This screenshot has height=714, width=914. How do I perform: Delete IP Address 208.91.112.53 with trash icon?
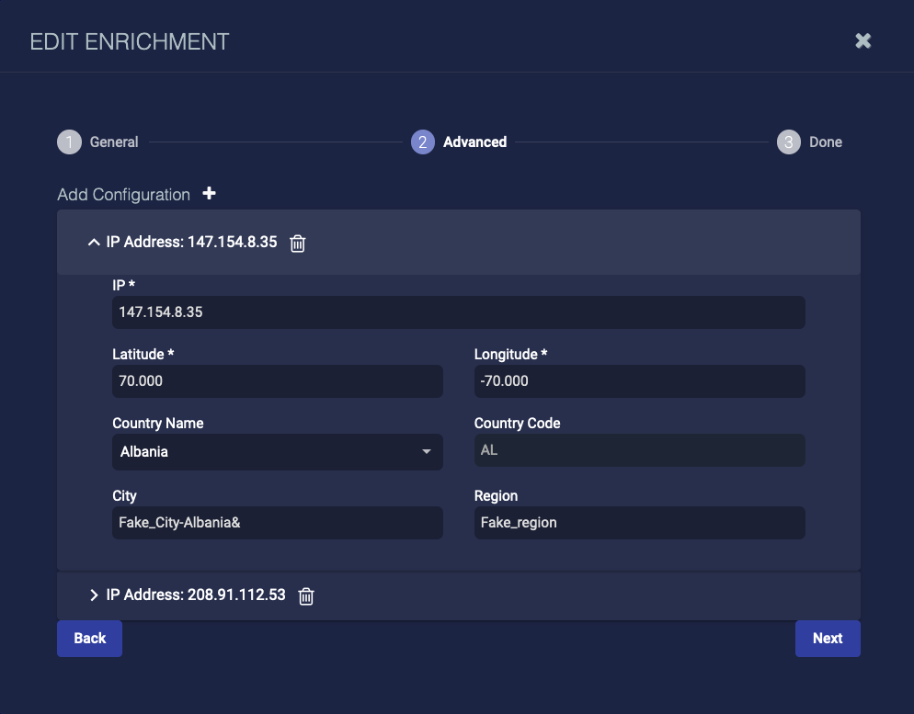307,596
